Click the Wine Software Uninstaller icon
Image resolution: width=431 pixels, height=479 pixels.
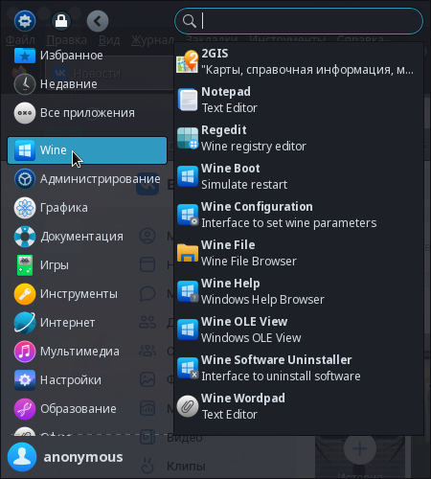click(x=188, y=368)
